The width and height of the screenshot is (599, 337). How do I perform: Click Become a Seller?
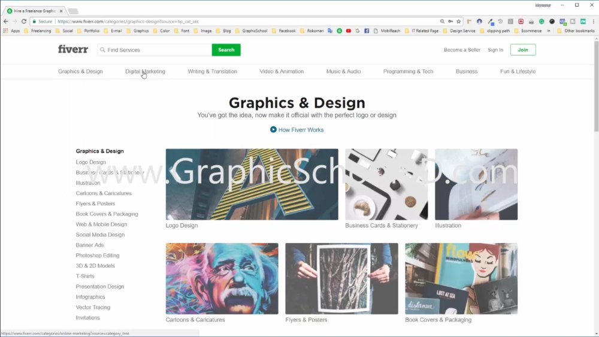point(462,50)
